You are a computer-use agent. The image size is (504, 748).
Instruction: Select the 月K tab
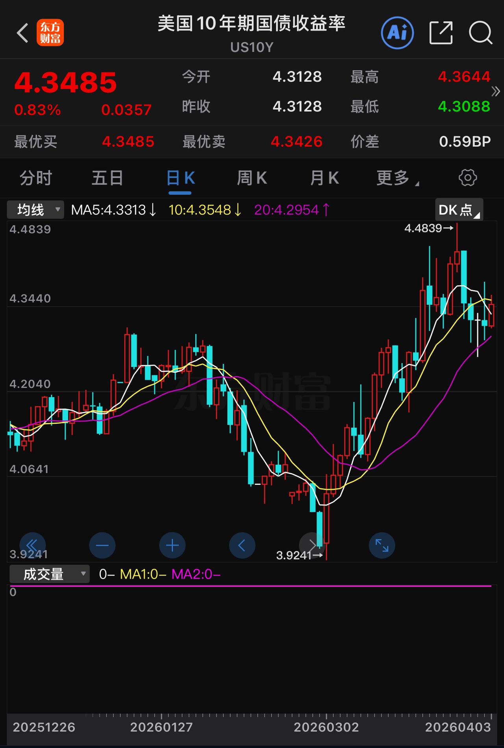pos(324,178)
